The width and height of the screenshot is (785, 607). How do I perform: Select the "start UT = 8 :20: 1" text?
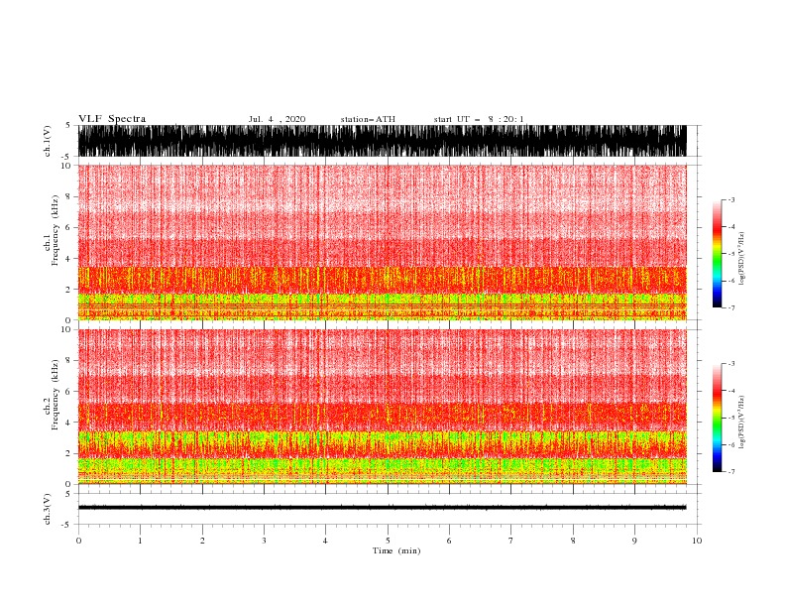pos(479,119)
